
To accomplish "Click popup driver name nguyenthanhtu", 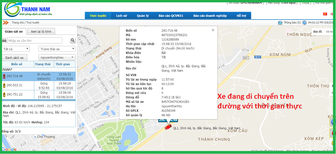I will (172, 106).
